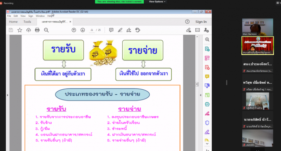The image size is (281, 151).
Task: Select the ADMIN participant video thumbnail
Action: tap(258, 138)
